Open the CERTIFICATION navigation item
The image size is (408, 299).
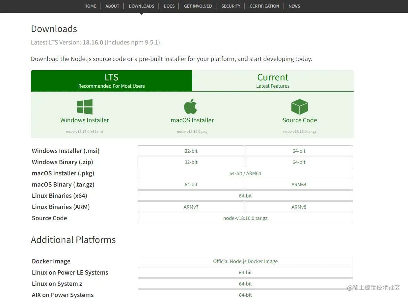pyautogui.click(x=264, y=6)
